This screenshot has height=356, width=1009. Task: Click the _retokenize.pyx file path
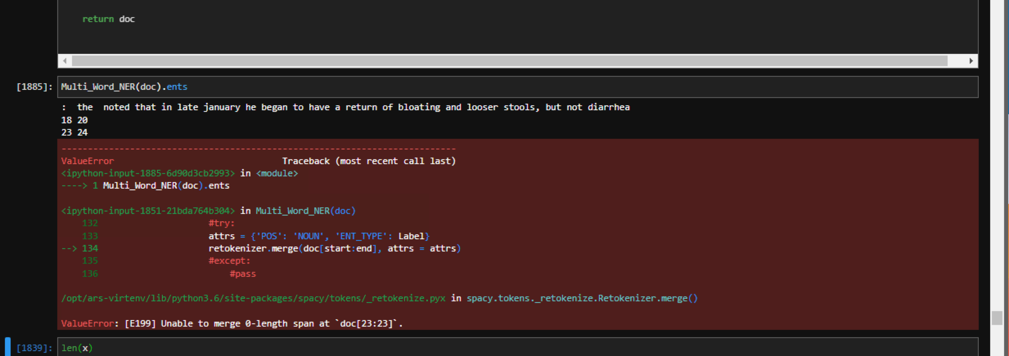[x=253, y=298]
